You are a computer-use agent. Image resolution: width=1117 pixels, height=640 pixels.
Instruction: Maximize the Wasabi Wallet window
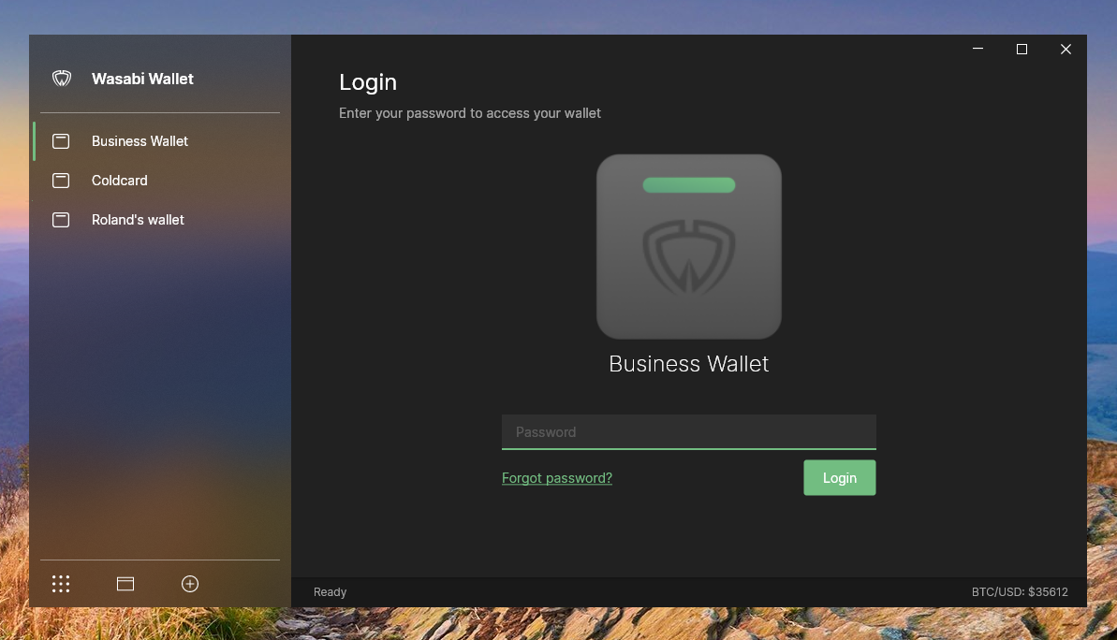(x=1021, y=49)
